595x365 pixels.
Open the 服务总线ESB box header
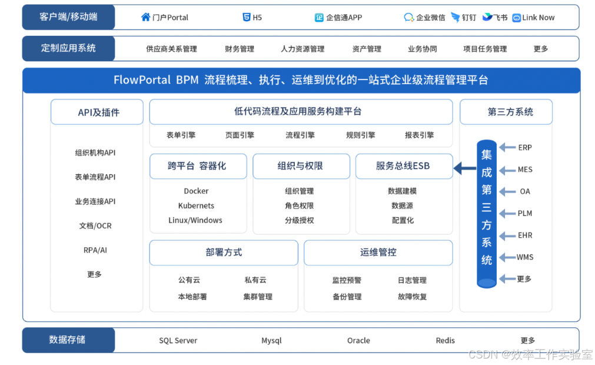coord(404,166)
